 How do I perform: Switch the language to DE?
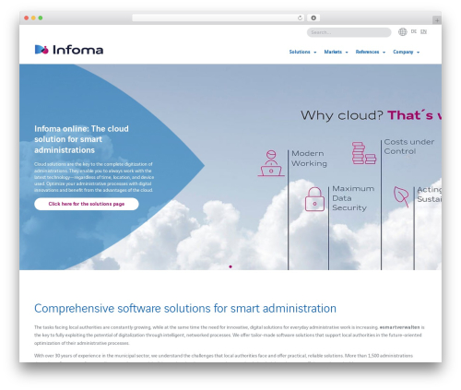pyautogui.click(x=414, y=31)
